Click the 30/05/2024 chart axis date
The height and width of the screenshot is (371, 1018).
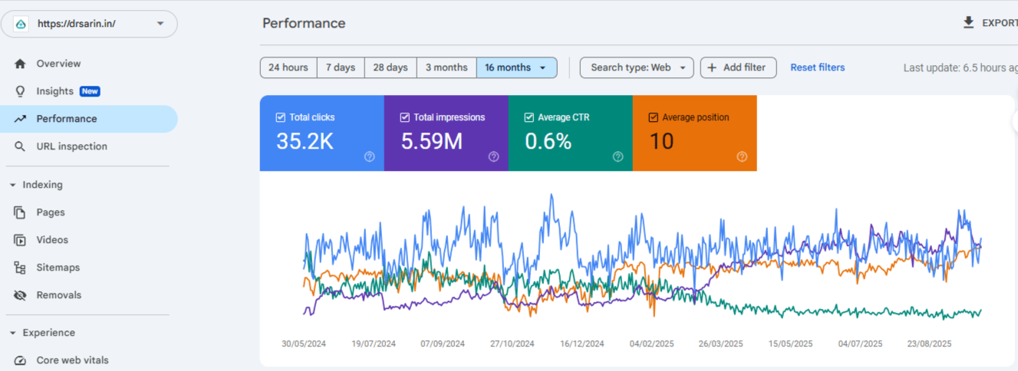304,343
